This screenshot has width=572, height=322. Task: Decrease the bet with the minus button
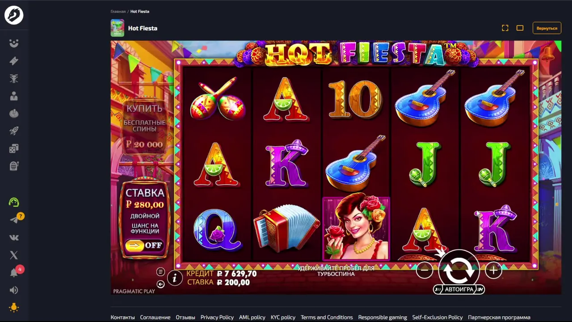click(425, 270)
